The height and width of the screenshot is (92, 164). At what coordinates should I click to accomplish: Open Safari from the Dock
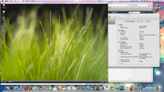pyautogui.click(x=21, y=88)
